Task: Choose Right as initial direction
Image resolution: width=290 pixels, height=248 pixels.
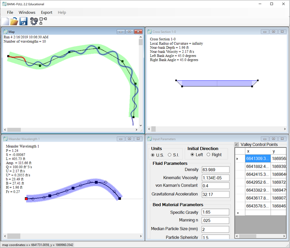Action: pyautogui.click(x=208, y=155)
